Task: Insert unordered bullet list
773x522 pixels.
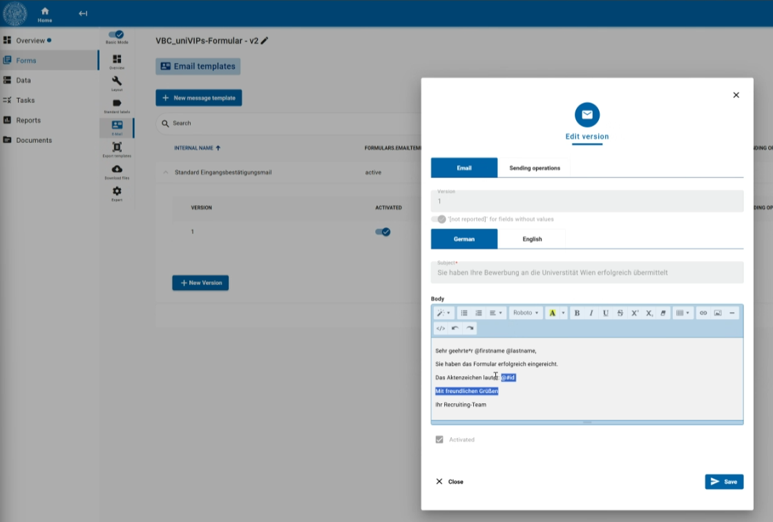Action: pyautogui.click(x=464, y=313)
